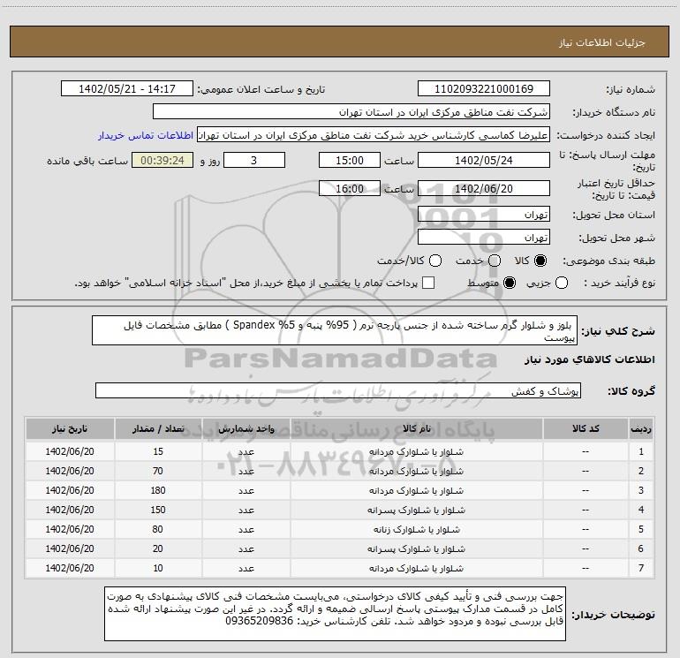Click the نام کالا column header
This screenshot has width=680, height=658.
[416, 428]
